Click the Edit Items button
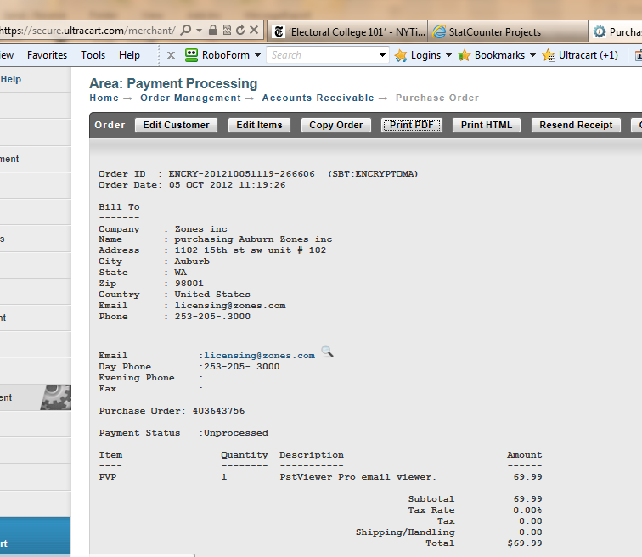Viewport: 642px width, 557px height. (x=259, y=125)
